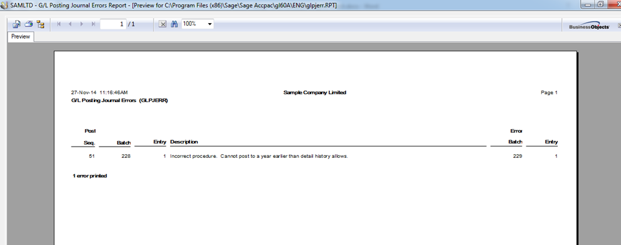The height and width of the screenshot is (245, 621).
Task: Go to next page arrow
Action: point(82,24)
